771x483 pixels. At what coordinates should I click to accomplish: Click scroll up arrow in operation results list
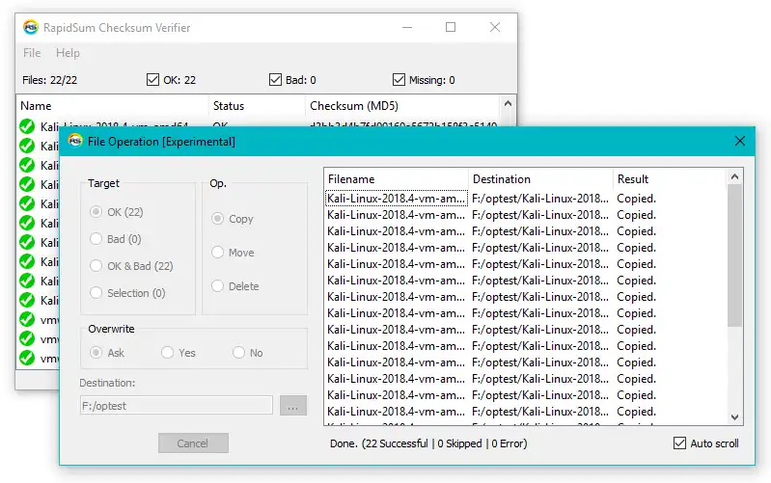[734, 176]
